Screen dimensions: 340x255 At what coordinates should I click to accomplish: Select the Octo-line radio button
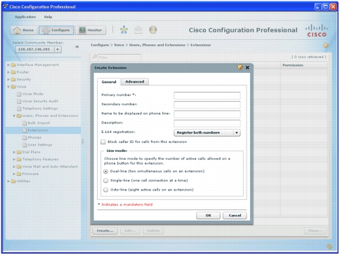[x=106, y=190]
